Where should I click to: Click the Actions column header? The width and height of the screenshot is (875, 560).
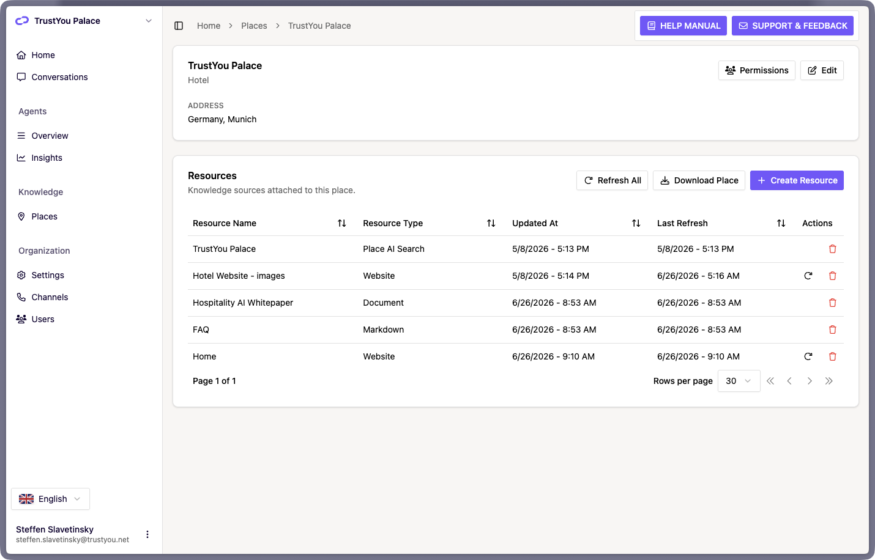click(x=817, y=223)
